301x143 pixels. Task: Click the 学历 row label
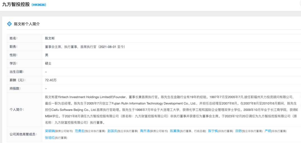coord(14,64)
